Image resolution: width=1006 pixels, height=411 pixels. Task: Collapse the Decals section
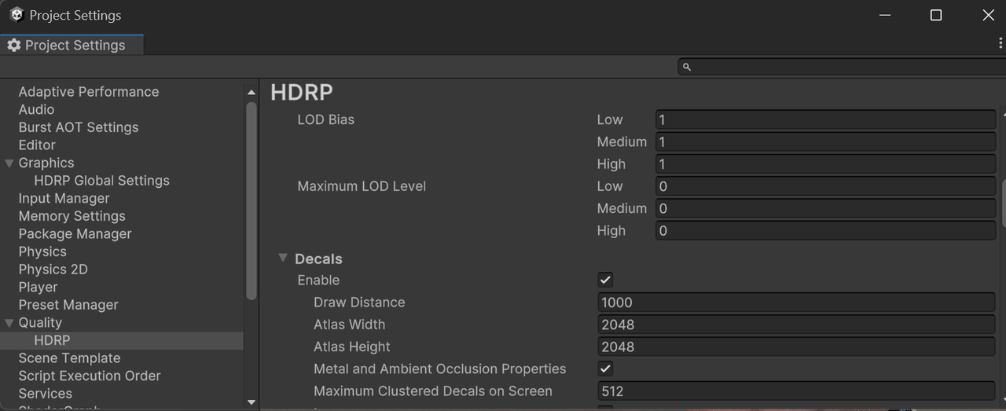click(x=283, y=259)
